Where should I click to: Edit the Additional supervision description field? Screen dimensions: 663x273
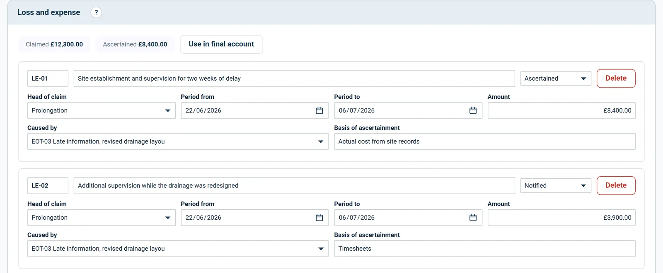[x=294, y=186]
